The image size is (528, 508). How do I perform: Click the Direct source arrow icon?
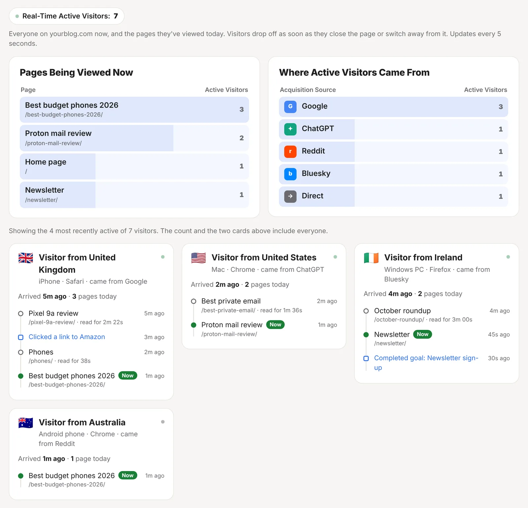coord(290,196)
